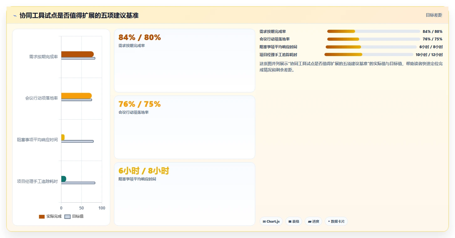The height and width of the screenshot is (238, 455).
Task: Click 阻塞事项平均响应时间 progress bar
Action: coord(371,47)
